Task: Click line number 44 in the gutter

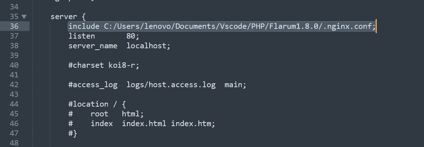Action: [14, 104]
